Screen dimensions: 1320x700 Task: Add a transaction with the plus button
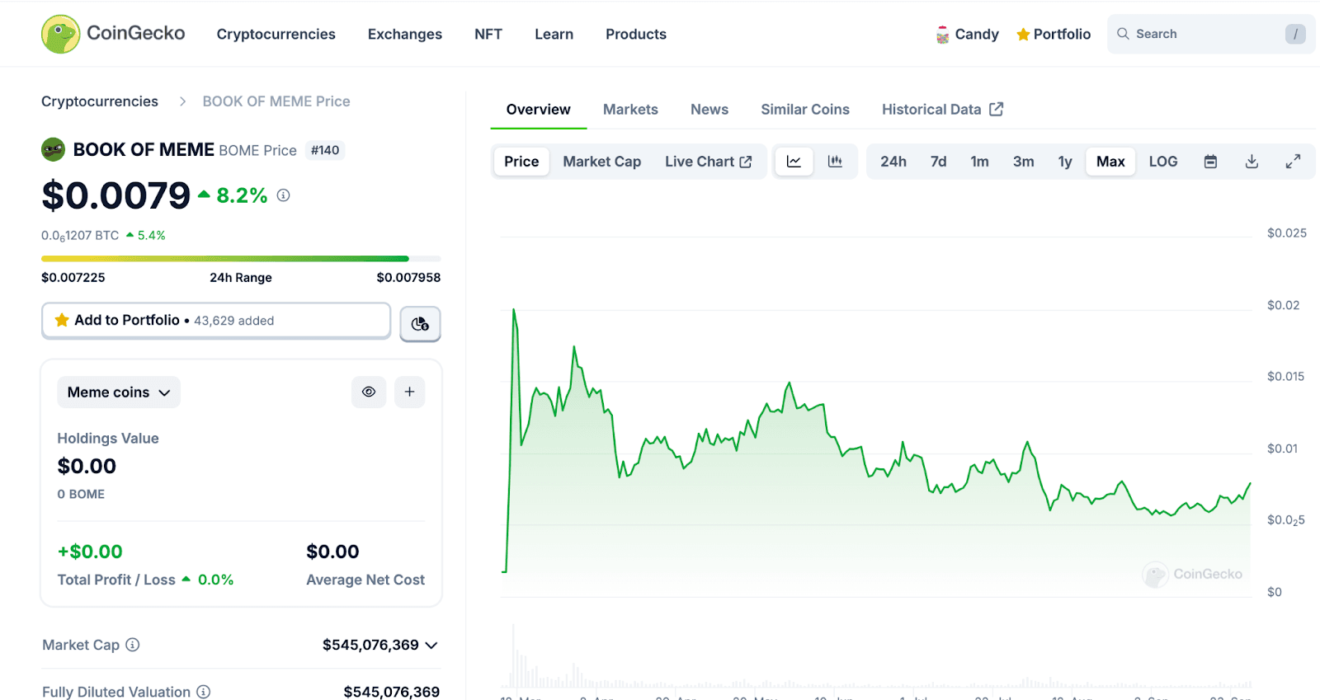pyautogui.click(x=409, y=392)
